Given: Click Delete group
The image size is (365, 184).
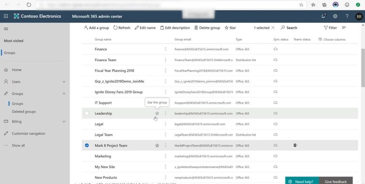Looking at the screenshot, I should coord(207,28).
